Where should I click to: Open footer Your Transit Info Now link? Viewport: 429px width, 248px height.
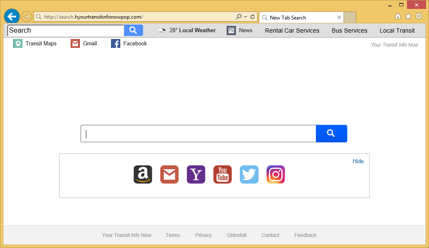(x=126, y=235)
